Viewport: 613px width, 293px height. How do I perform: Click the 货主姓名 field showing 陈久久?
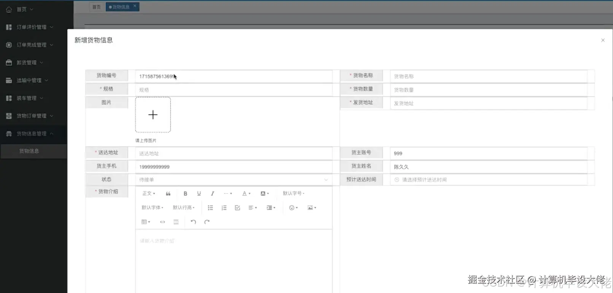(x=489, y=166)
